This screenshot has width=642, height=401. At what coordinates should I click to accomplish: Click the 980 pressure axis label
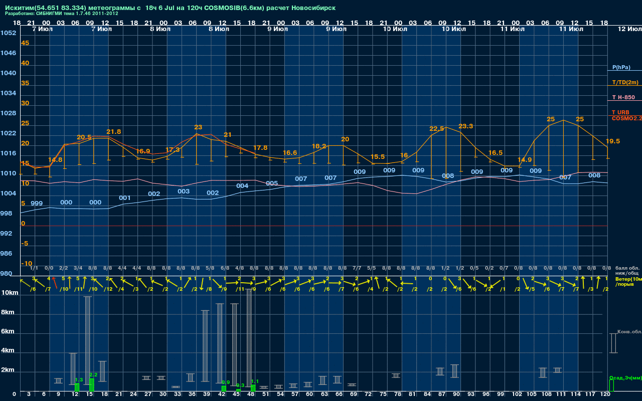coord(6,274)
